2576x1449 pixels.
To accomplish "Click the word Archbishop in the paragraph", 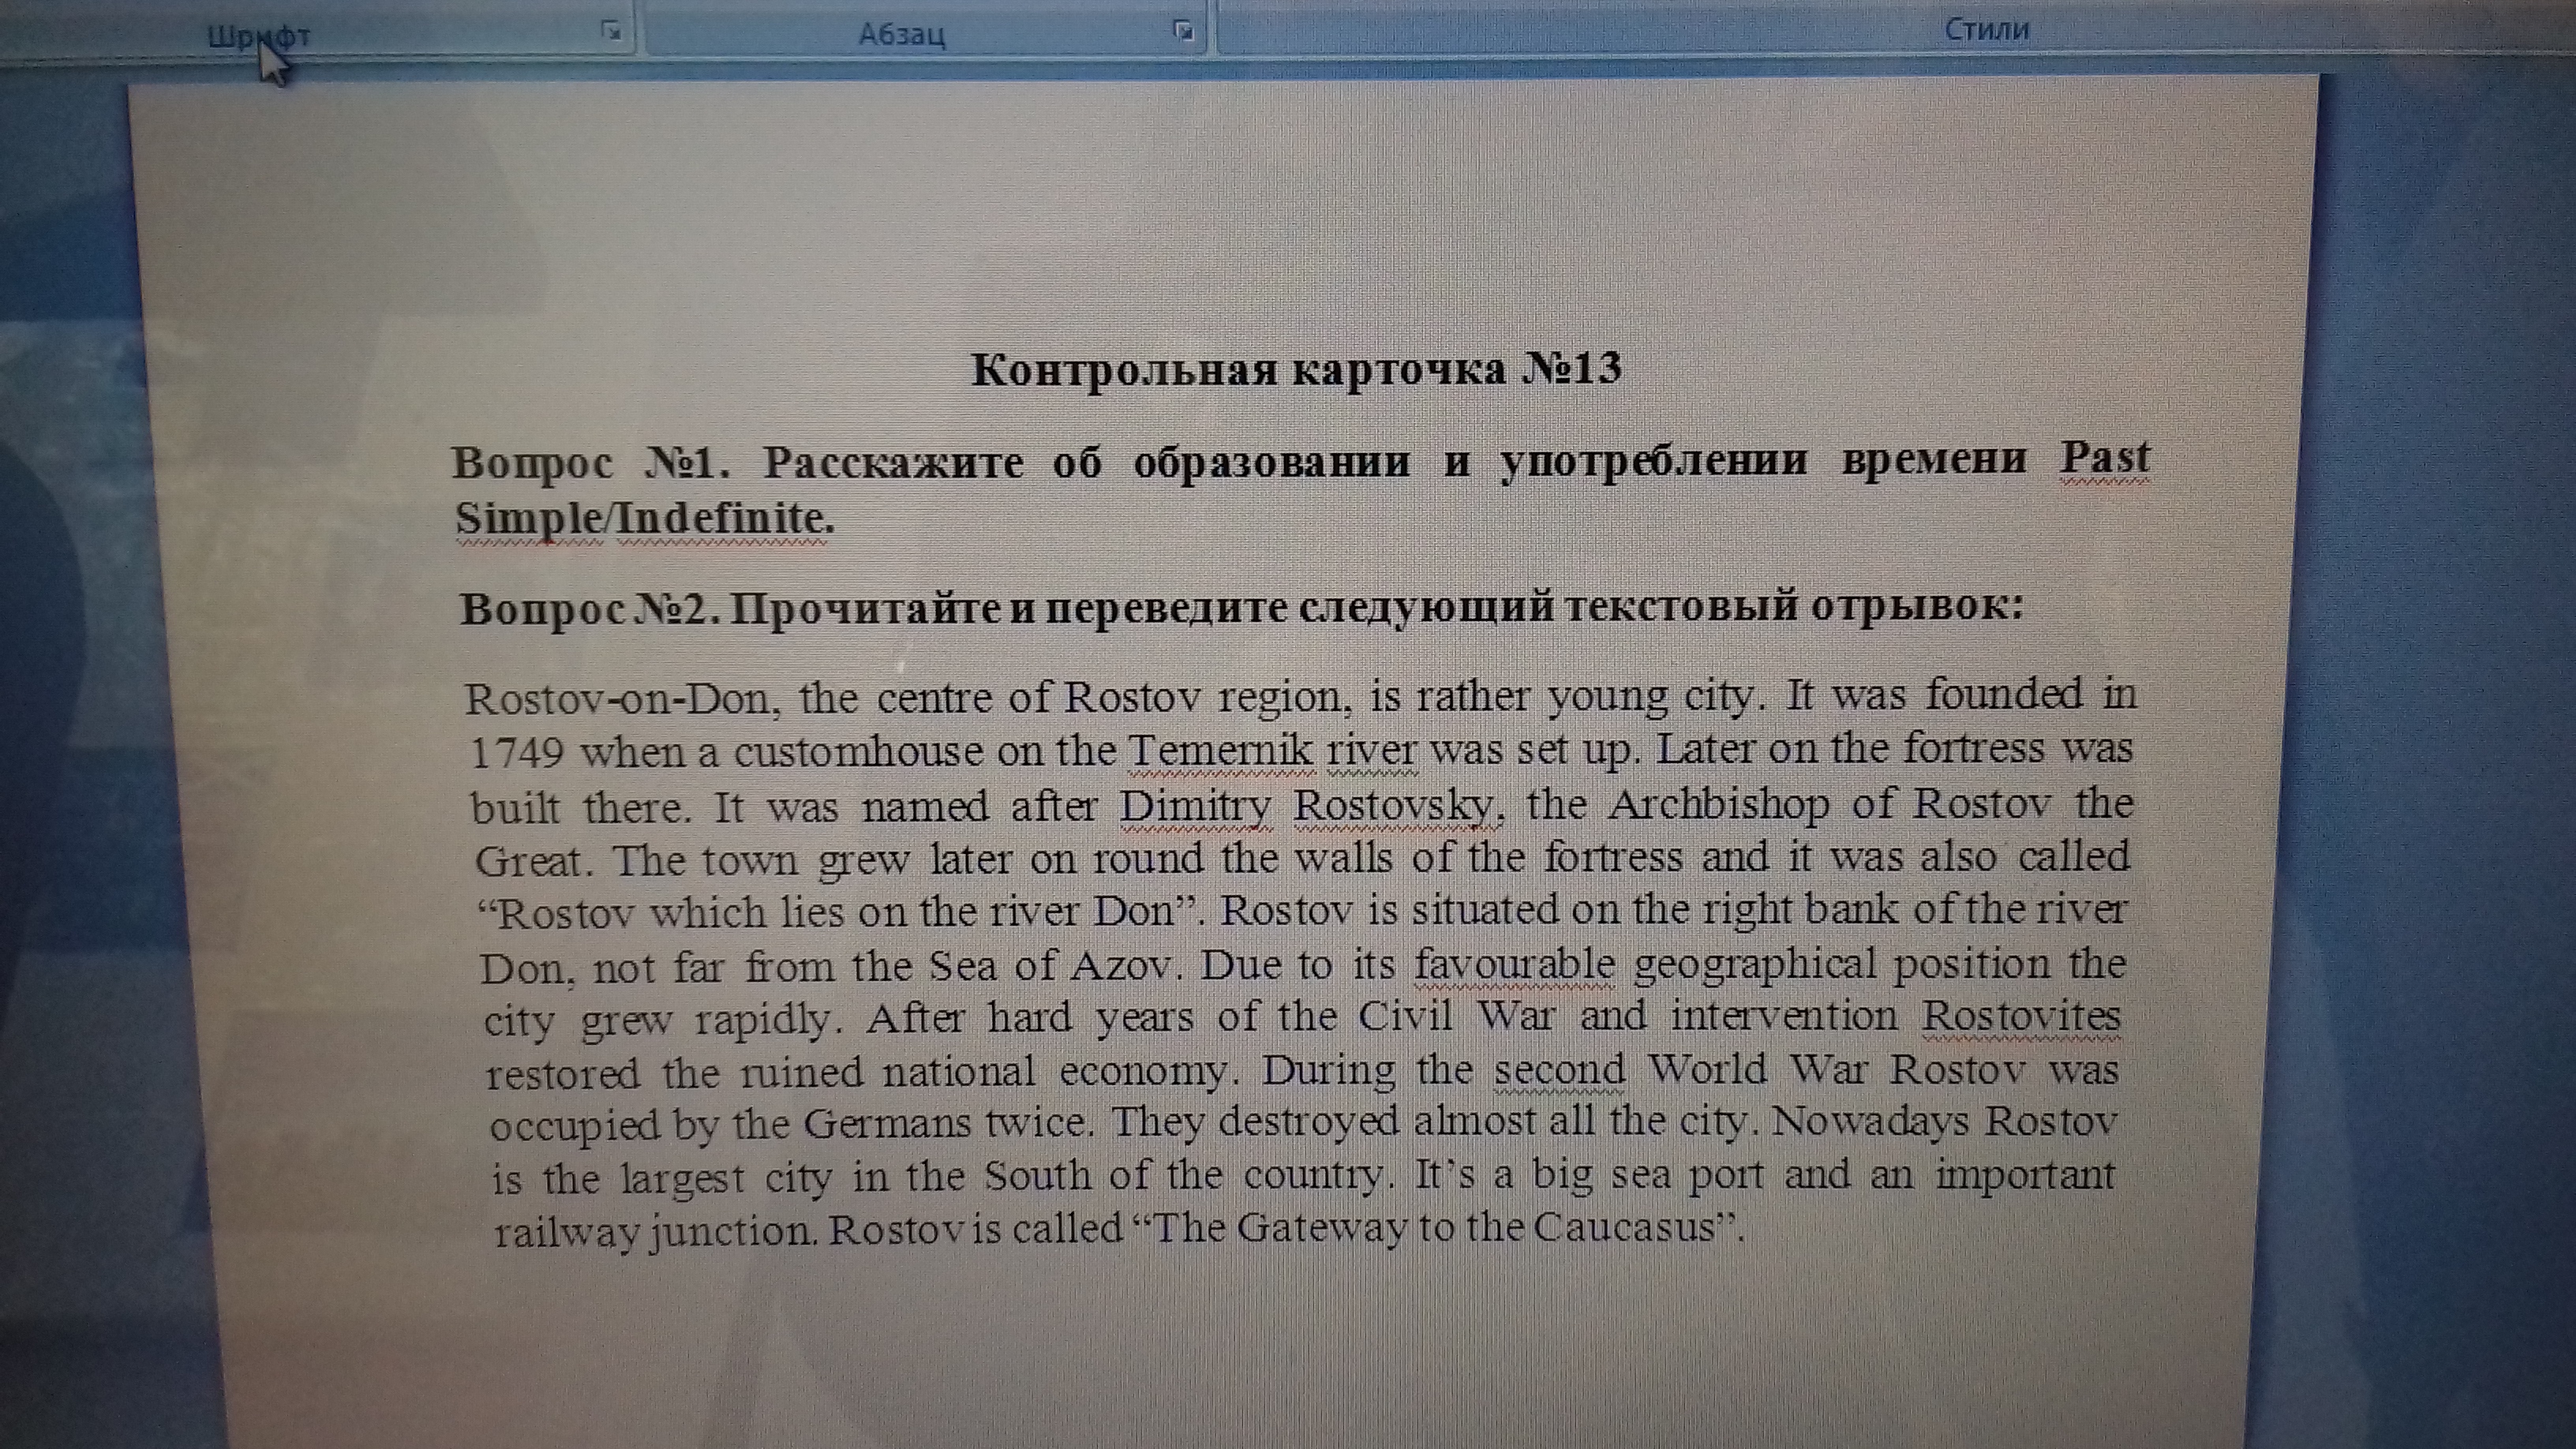I will point(1719,804).
